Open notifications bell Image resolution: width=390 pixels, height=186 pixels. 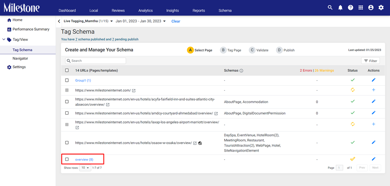coord(340,8)
